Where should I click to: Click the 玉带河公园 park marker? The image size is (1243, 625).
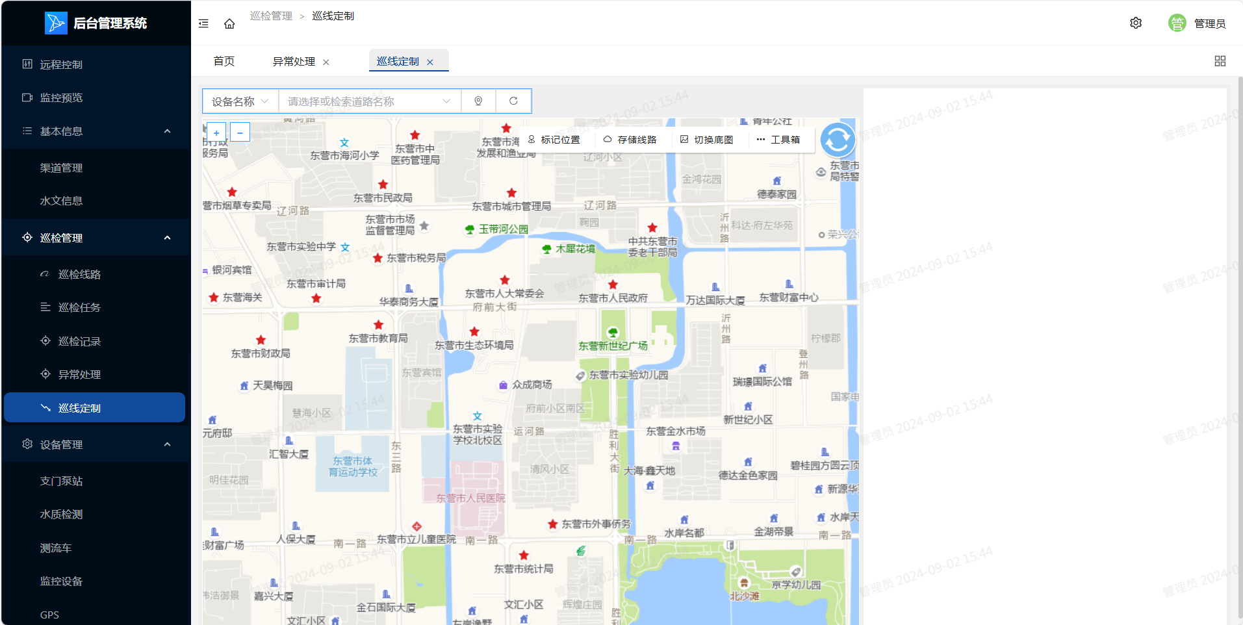pyautogui.click(x=470, y=229)
